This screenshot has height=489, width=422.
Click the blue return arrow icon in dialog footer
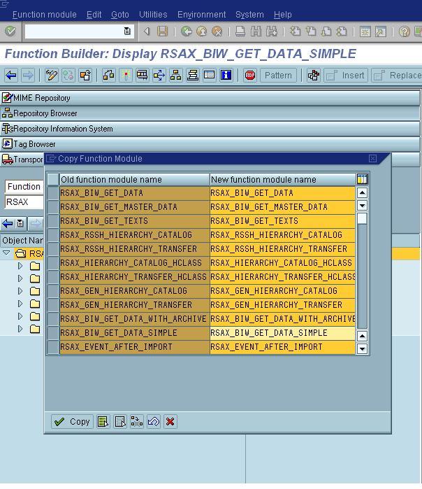pyautogui.click(x=154, y=422)
